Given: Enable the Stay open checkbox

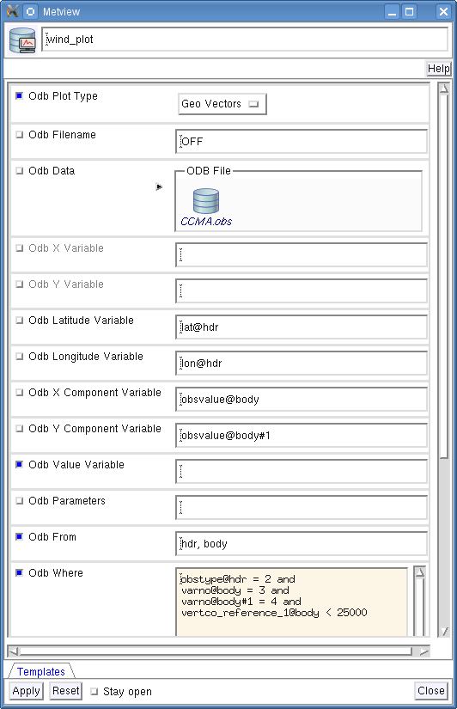Looking at the screenshot, I should [x=94, y=691].
